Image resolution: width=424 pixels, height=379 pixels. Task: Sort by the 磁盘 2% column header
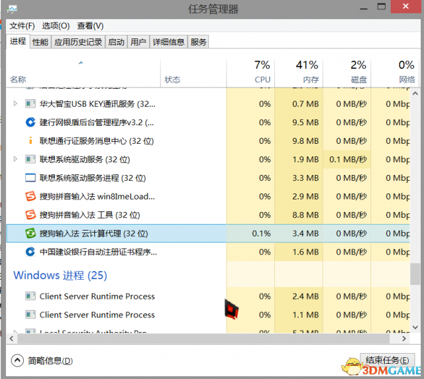coord(347,72)
